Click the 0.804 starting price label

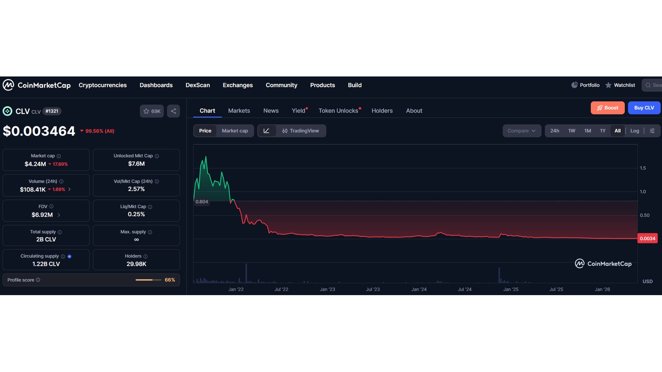click(x=202, y=202)
